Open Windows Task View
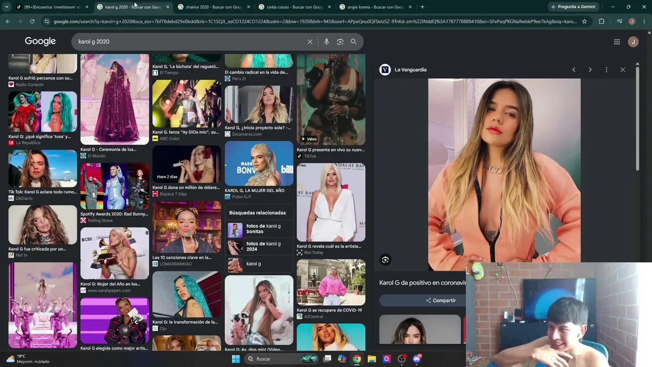652x367 pixels. tap(327, 359)
